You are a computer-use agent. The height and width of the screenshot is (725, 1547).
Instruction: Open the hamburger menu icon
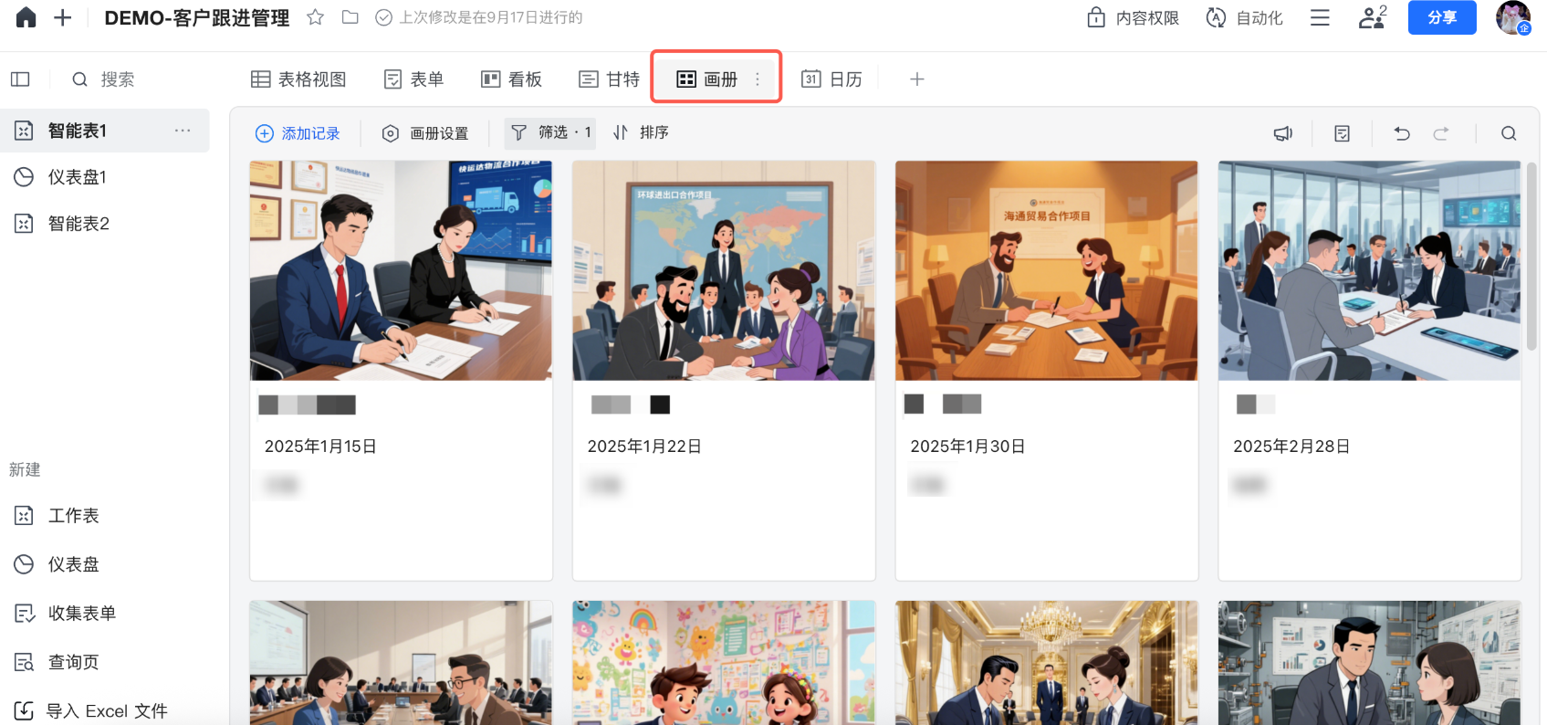pos(1320,17)
